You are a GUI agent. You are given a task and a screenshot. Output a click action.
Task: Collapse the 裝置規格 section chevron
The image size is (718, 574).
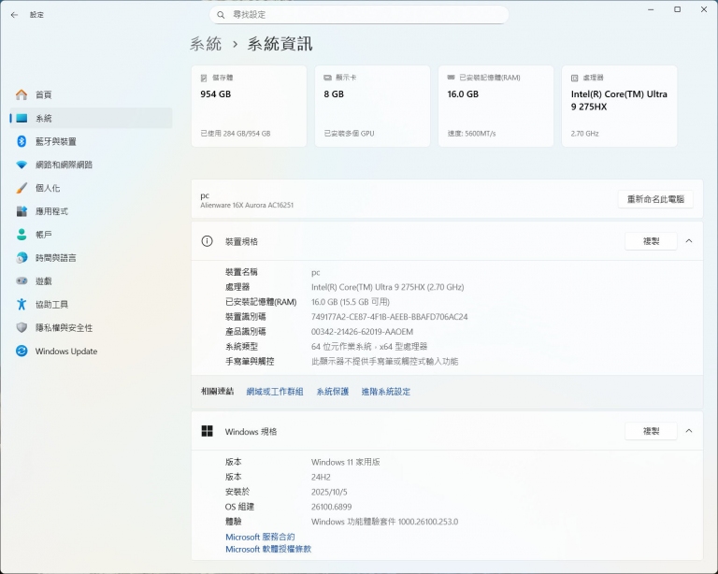point(689,241)
